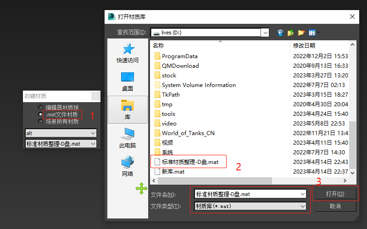Create a new folder icon
The width and height of the screenshot is (367, 229).
click(301, 33)
